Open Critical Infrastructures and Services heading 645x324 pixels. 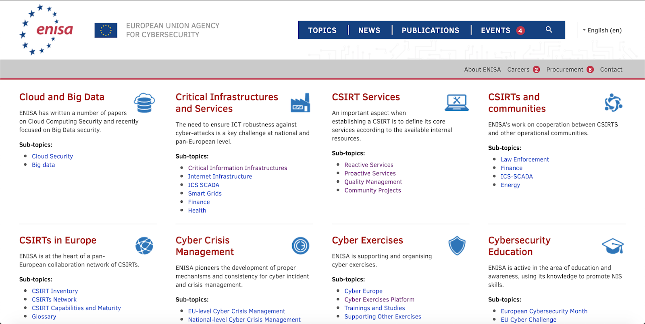[227, 103]
